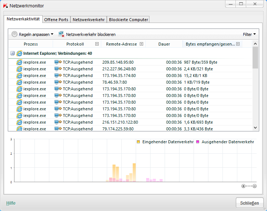Click IE icon on row 216.151.210.122:80
This screenshot has width=267, height=211.
pos(19,122)
